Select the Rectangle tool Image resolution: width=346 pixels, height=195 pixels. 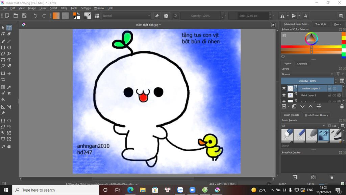[3, 47]
